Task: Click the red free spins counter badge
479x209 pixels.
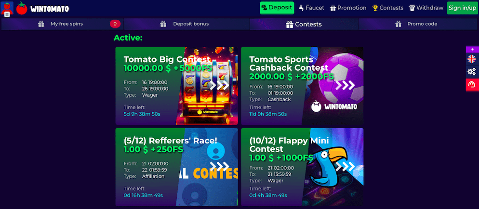Action: [115, 24]
